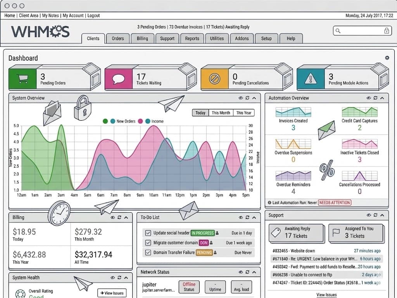Collapse the Support panel
Screen dimensions: 397x298
coord(382,215)
